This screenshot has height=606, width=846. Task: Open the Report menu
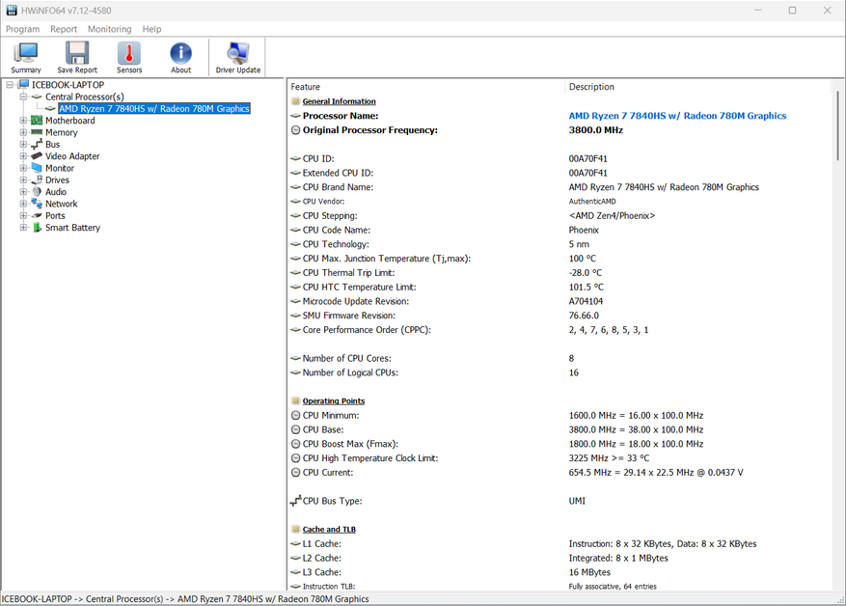[64, 29]
